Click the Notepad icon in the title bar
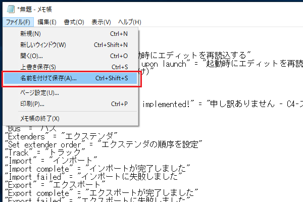The height and width of the screenshot is (202, 303). [8, 9]
